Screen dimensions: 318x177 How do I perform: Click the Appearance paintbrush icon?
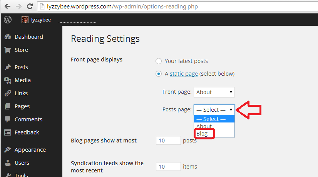click(8, 150)
